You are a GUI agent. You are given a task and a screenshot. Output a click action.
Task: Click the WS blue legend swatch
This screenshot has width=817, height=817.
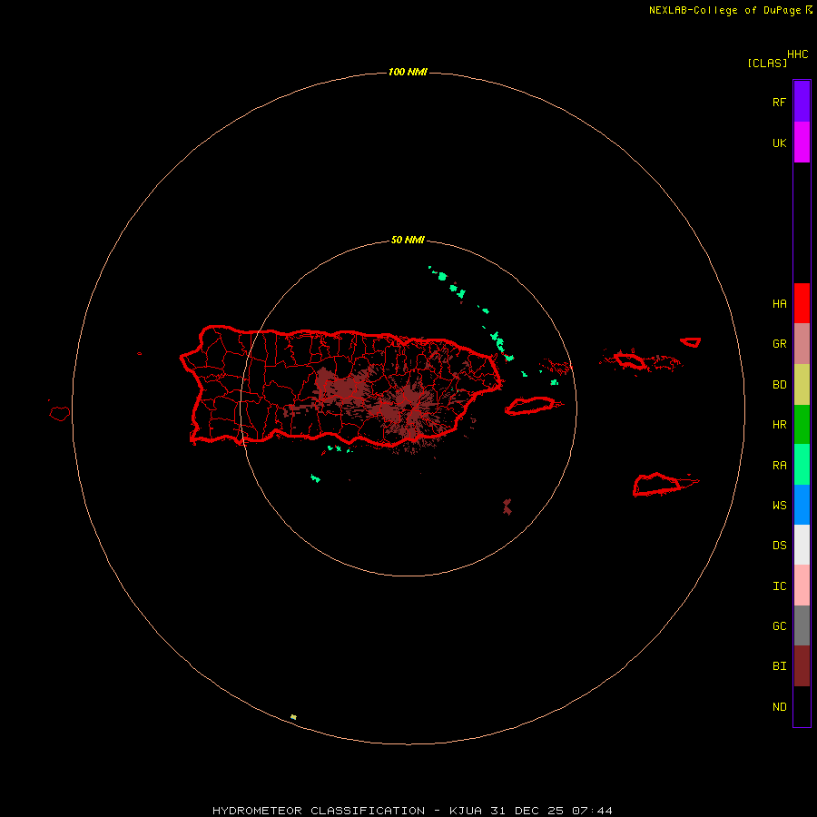(x=802, y=505)
